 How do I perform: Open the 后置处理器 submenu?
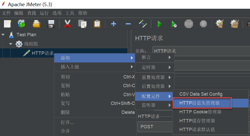click(154, 86)
